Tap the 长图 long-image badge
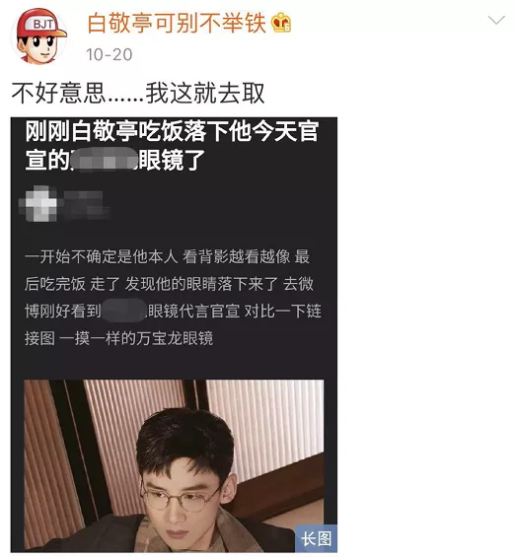The height and width of the screenshot is (558, 515). pyautogui.click(x=316, y=538)
